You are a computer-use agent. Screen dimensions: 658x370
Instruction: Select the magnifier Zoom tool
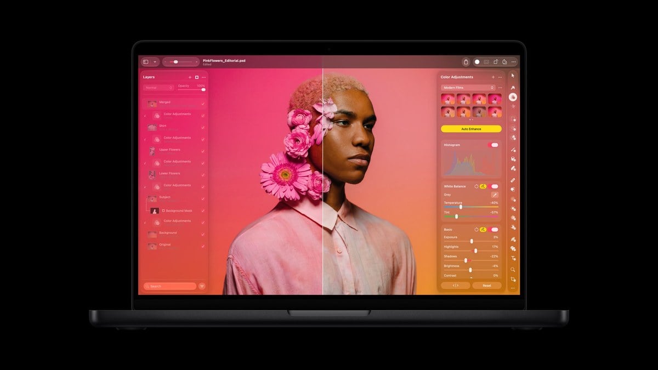tap(513, 270)
